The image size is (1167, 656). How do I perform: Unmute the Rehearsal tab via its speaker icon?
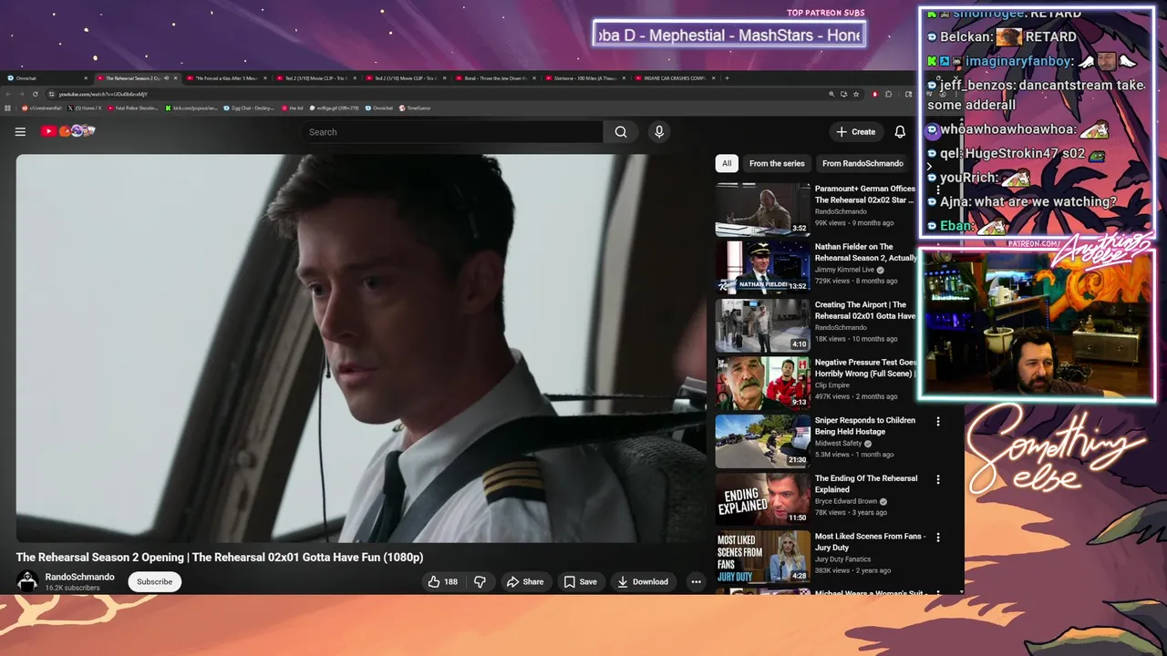(166, 78)
